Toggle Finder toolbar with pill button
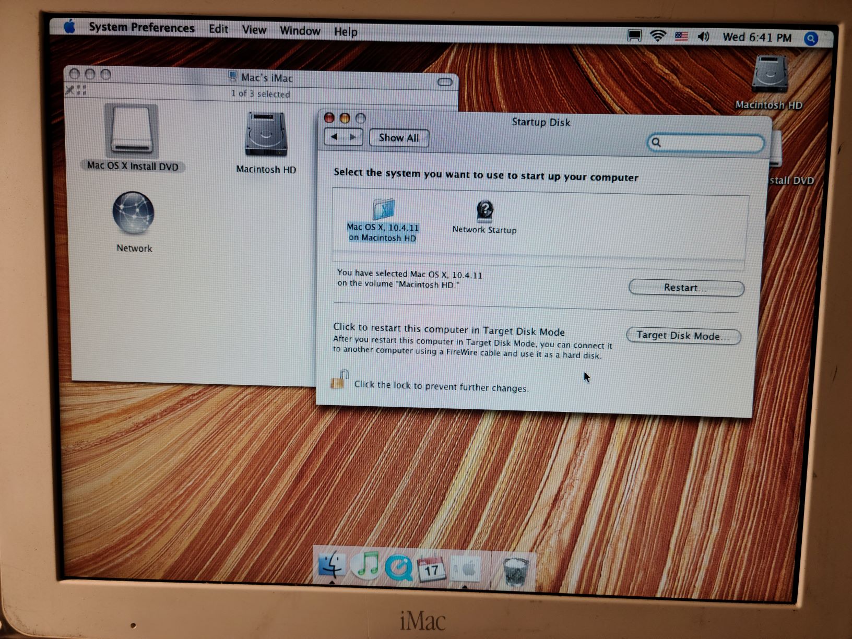Viewport: 852px width, 639px height. click(444, 82)
